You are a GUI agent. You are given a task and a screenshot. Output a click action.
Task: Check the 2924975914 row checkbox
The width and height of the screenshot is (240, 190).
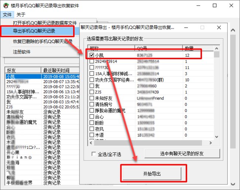92,61
